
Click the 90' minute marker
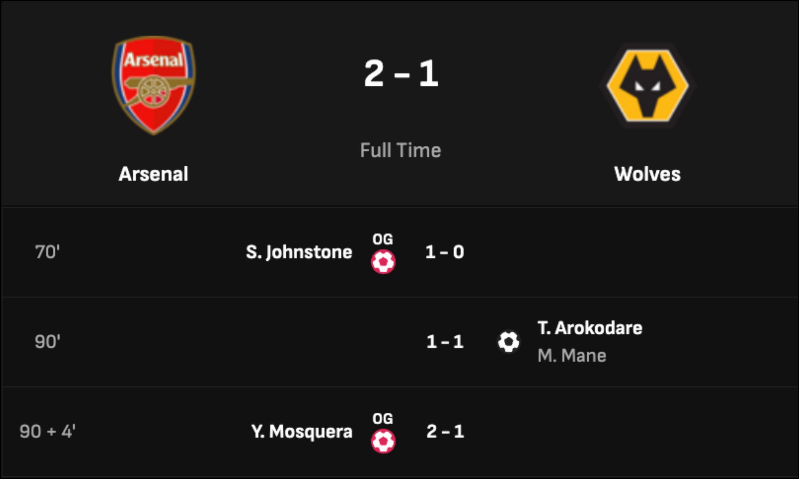point(48,342)
